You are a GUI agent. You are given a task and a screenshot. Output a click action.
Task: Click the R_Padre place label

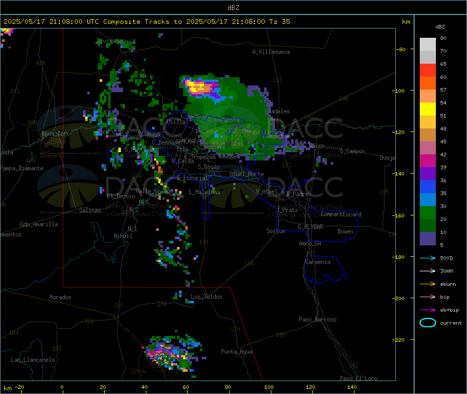coord(297,194)
